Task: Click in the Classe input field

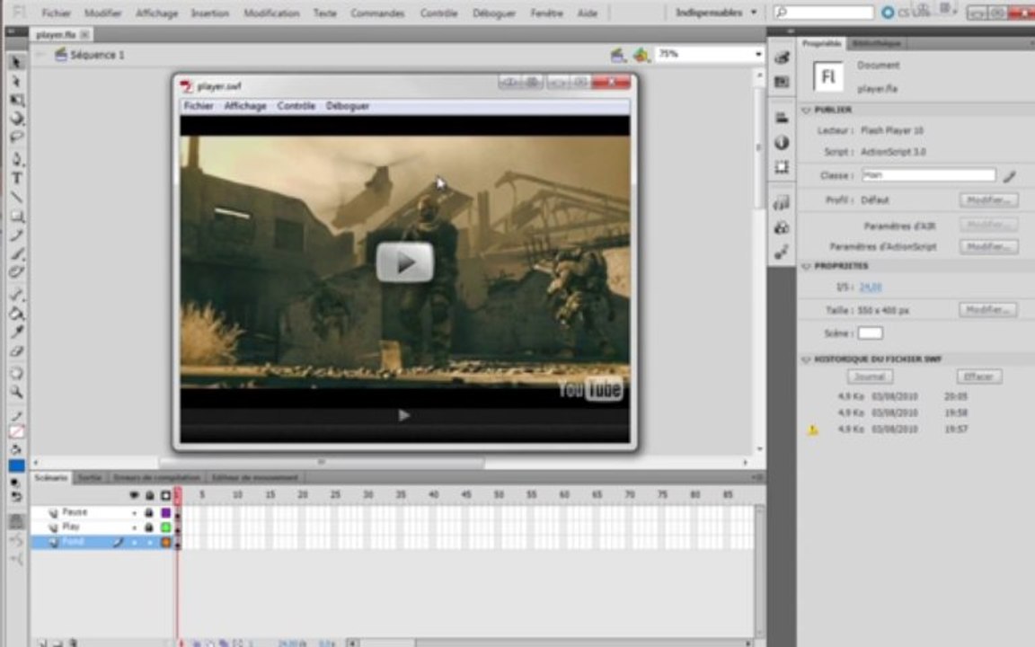Action: tap(927, 175)
